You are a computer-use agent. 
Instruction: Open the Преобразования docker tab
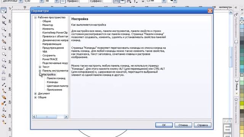click(x=236, y=25)
